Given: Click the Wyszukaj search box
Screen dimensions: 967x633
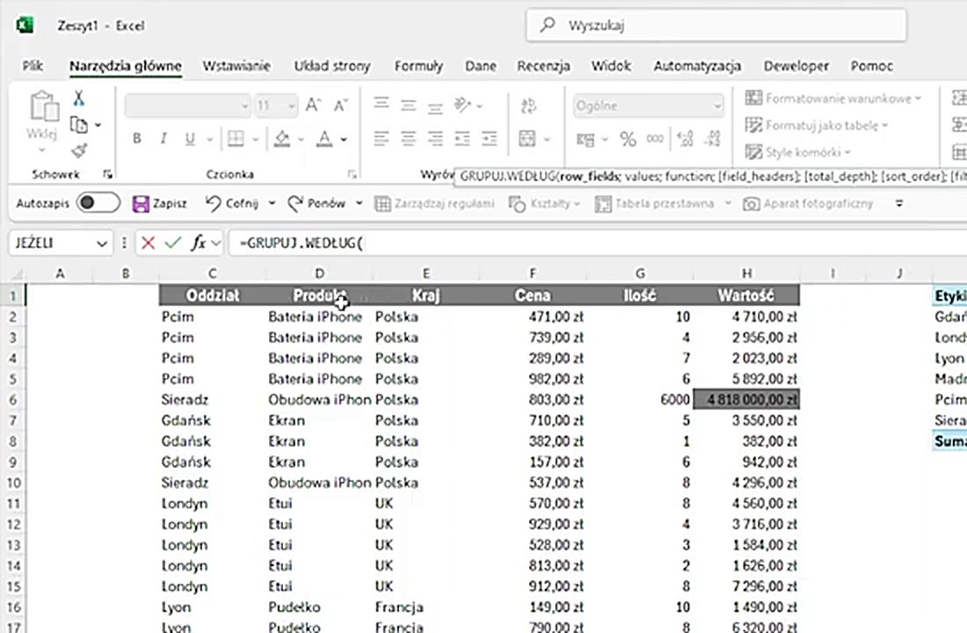Looking at the screenshot, I should pyautogui.click(x=716, y=25).
